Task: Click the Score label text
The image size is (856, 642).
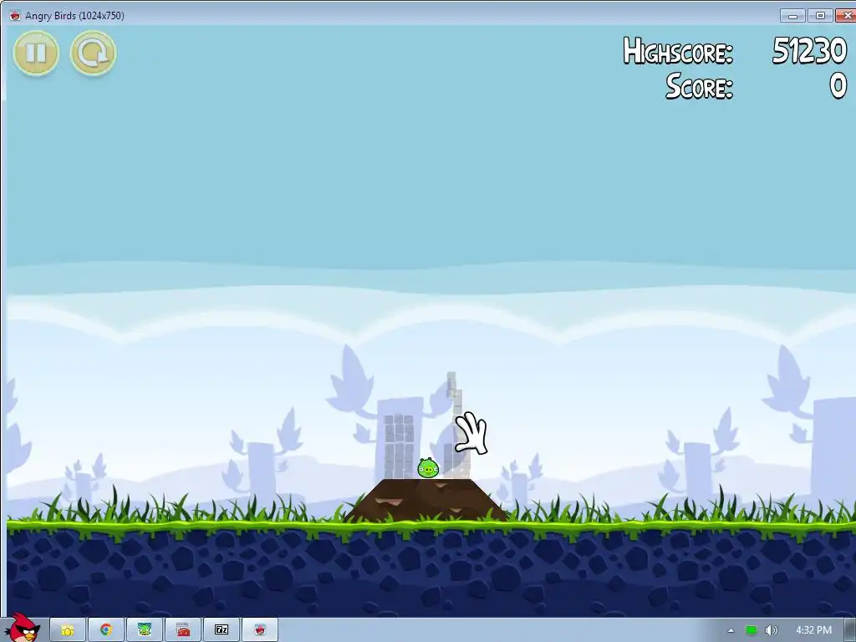Action: pos(699,86)
